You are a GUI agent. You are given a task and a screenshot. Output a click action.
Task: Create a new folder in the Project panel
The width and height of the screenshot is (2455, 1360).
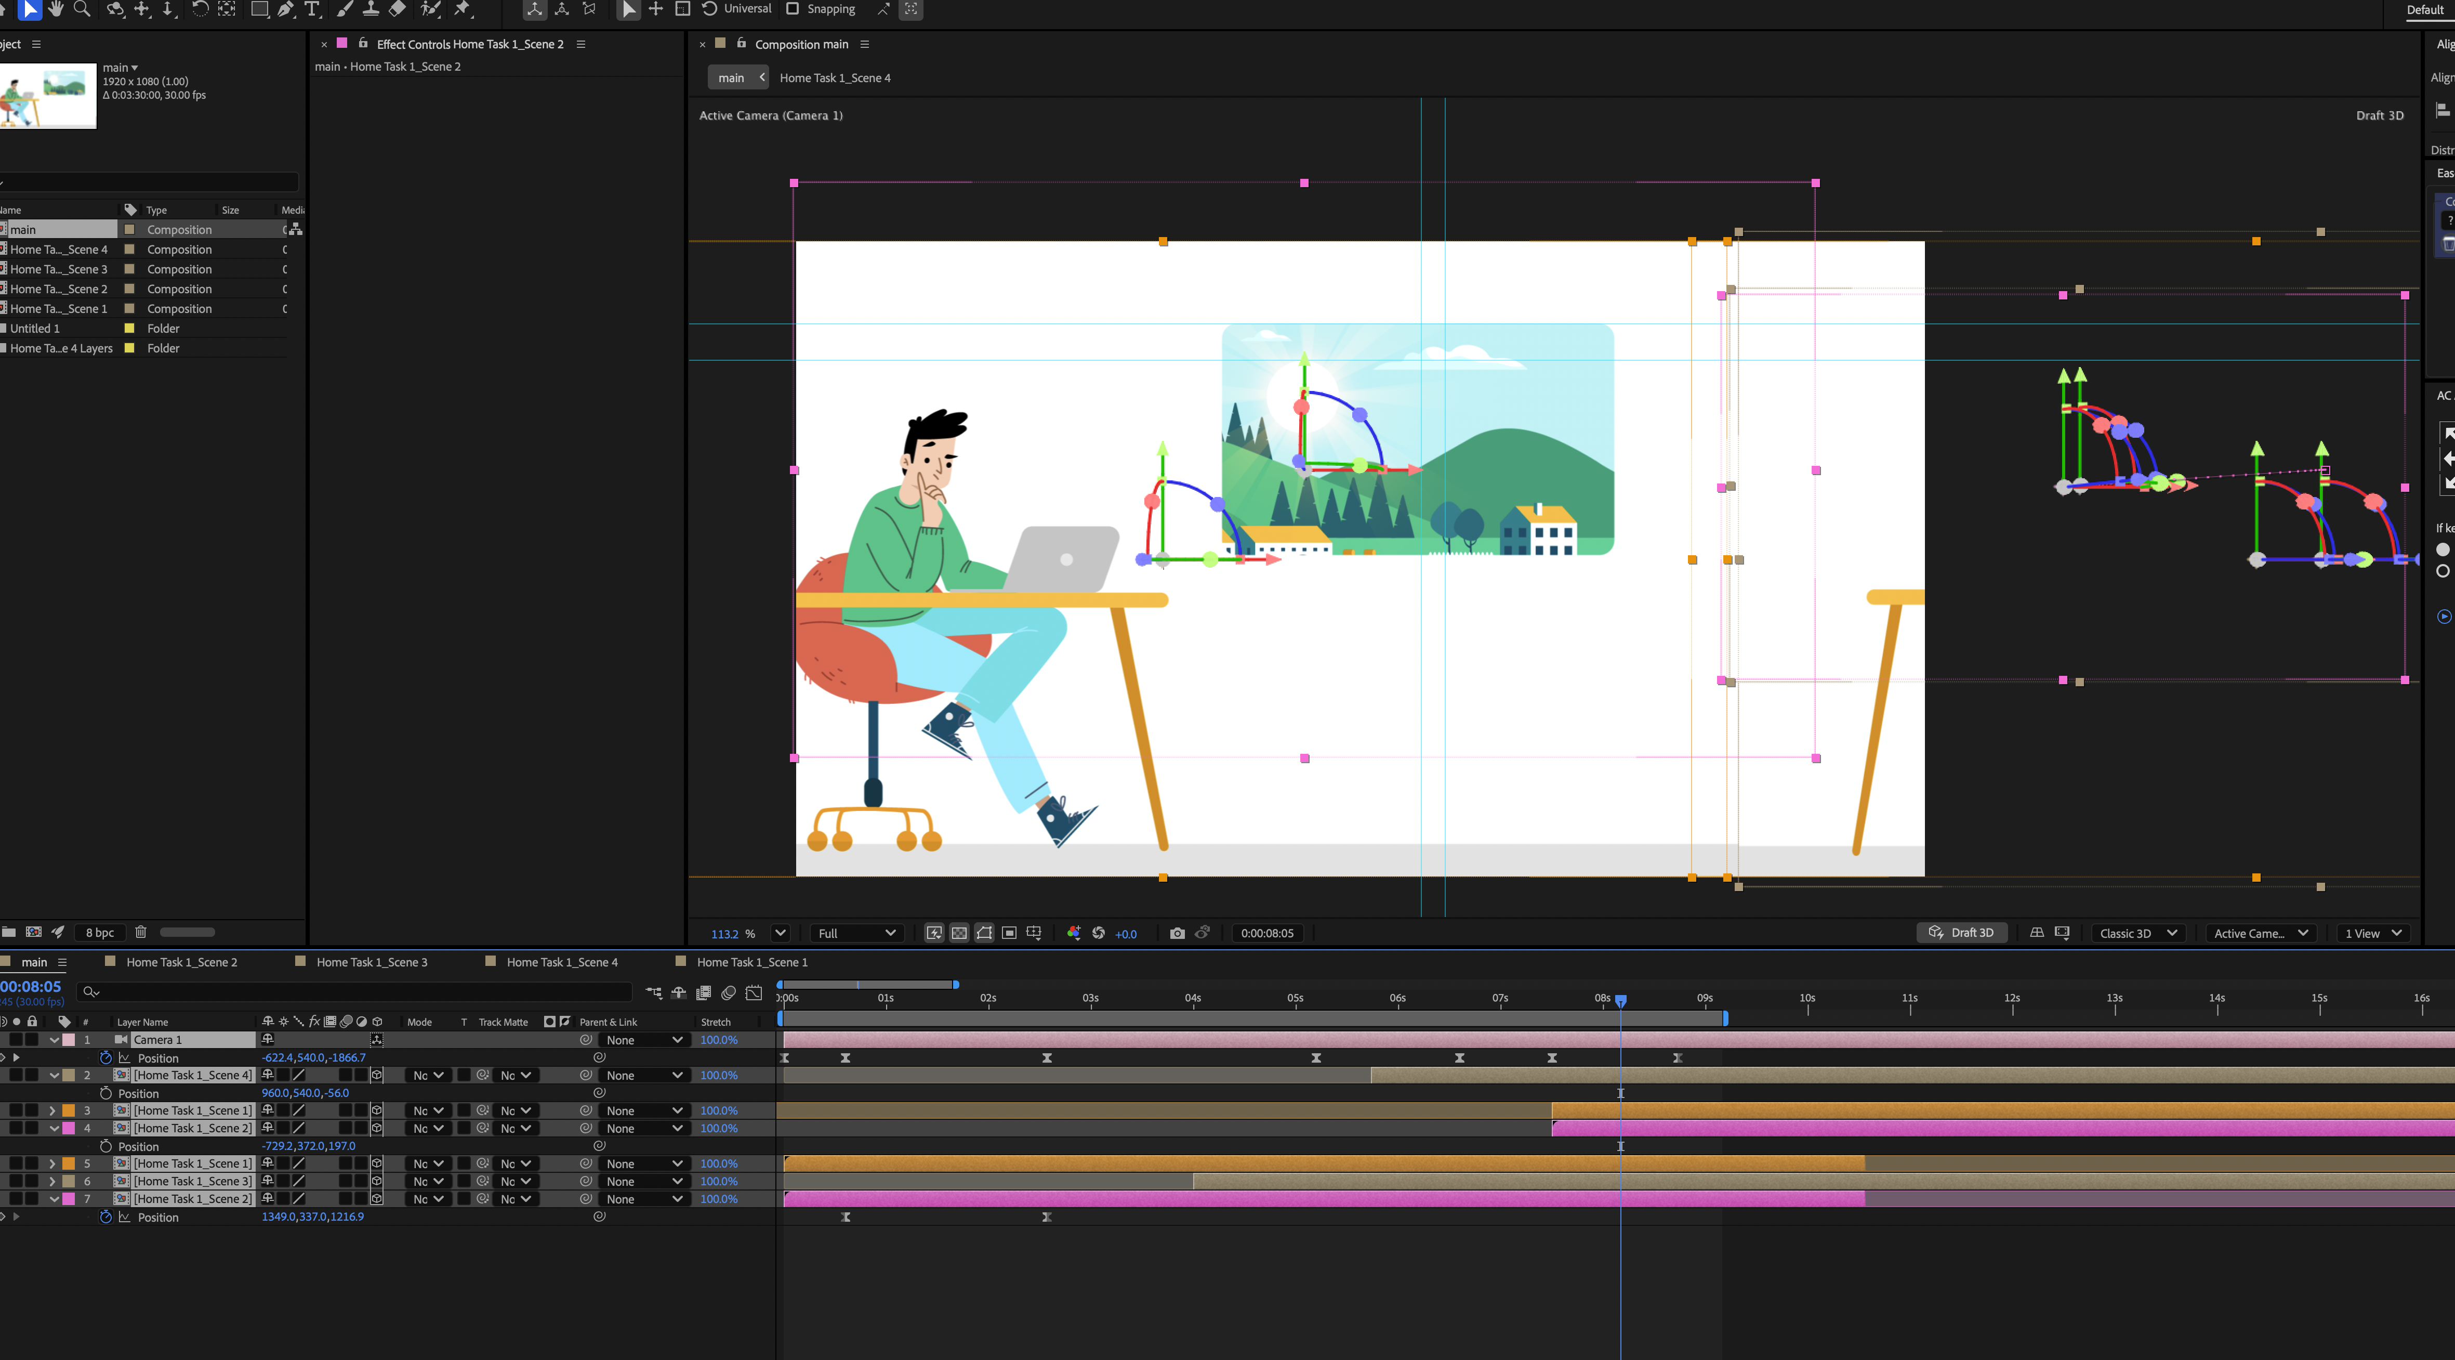point(9,932)
